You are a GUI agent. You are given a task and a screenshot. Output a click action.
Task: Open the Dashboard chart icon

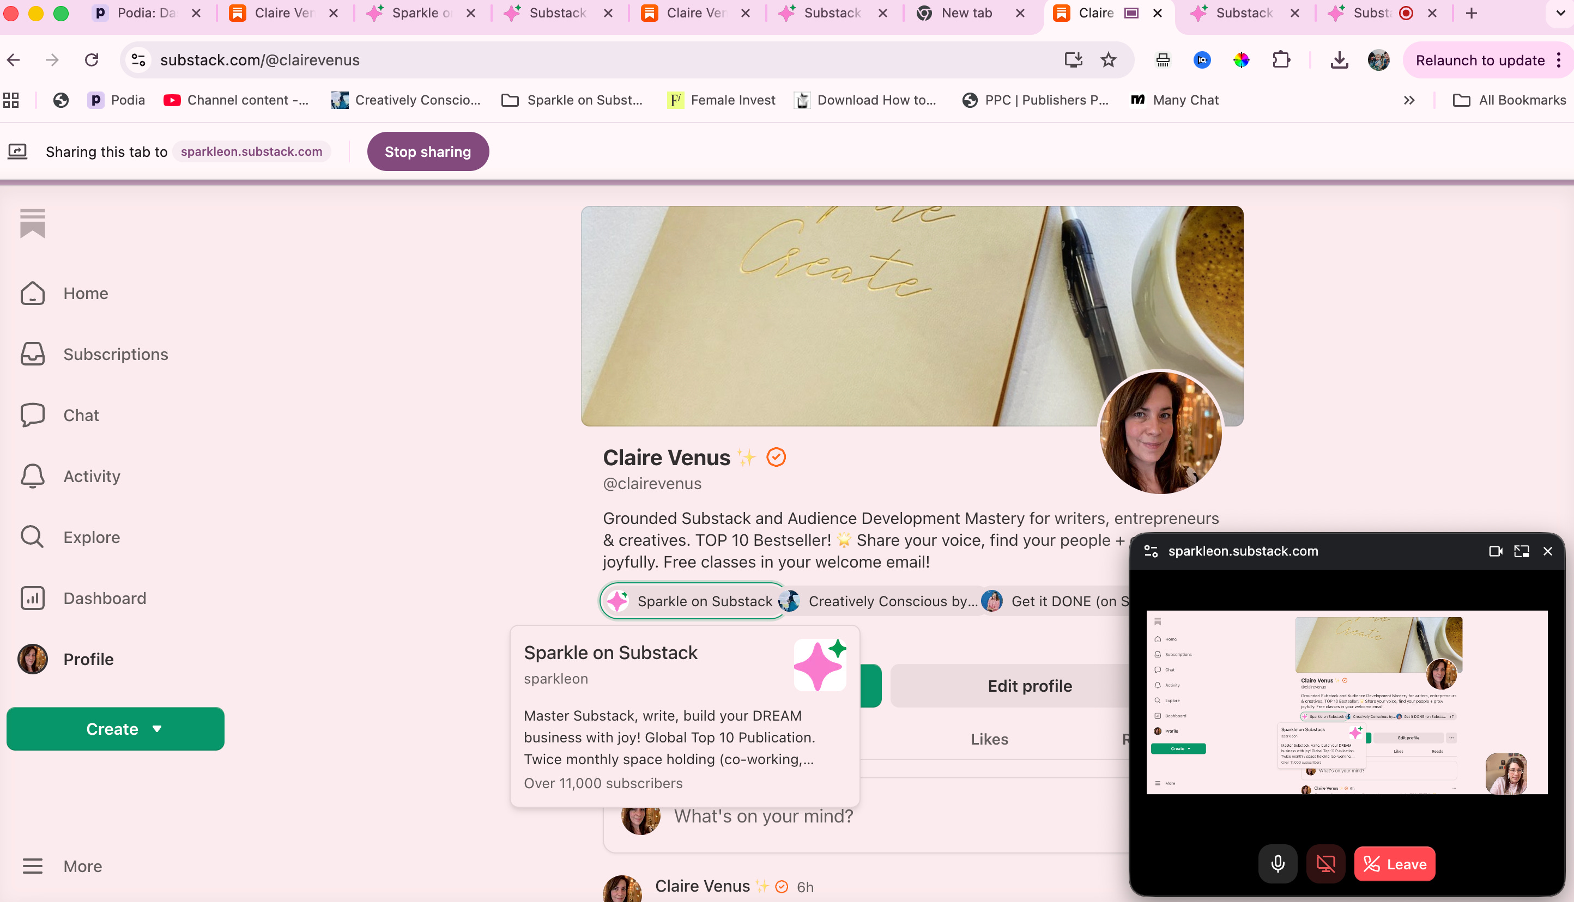32,599
